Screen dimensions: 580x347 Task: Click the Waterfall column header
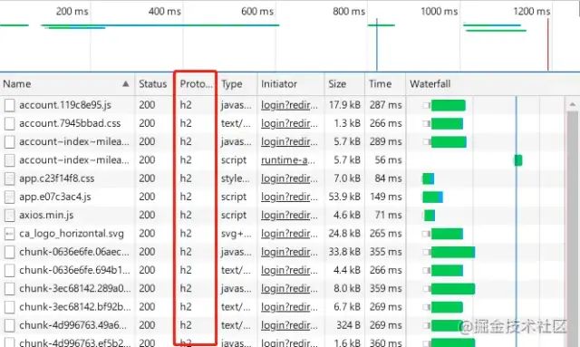[430, 84]
